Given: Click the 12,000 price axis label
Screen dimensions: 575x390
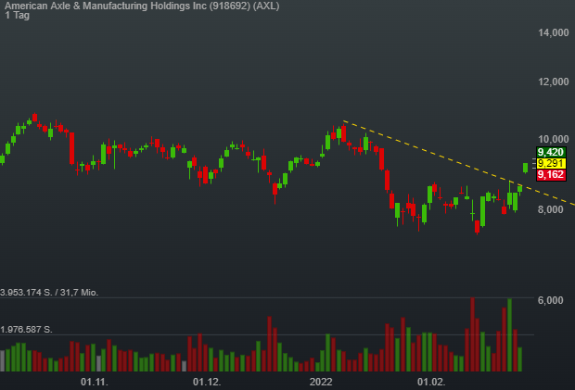Looking at the screenshot, I should [x=554, y=82].
